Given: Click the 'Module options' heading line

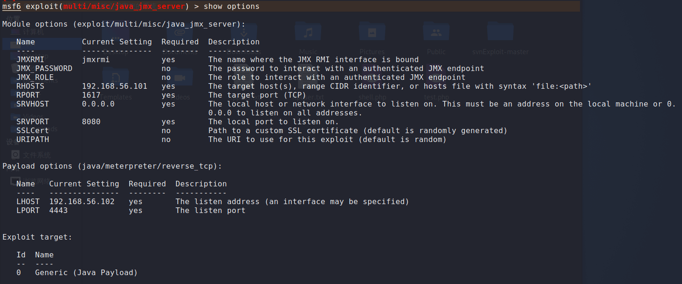Looking at the screenshot, I should coord(124,24).
